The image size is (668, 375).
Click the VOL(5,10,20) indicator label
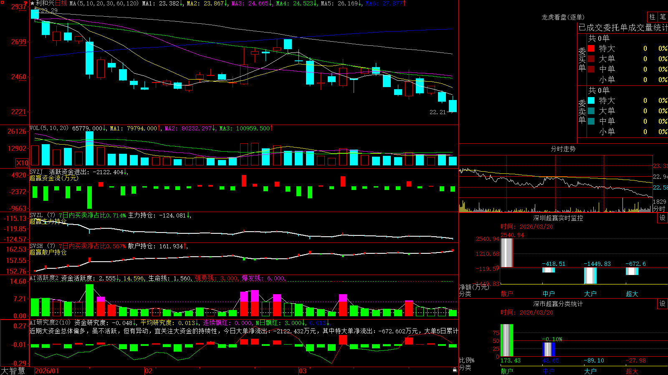pos(49,128)
